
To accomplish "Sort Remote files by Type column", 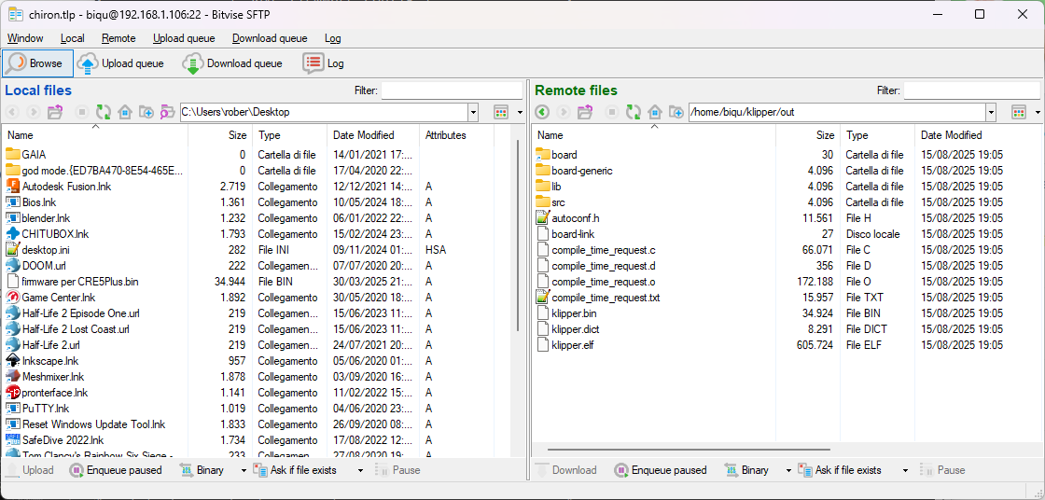I will [877, 135].
